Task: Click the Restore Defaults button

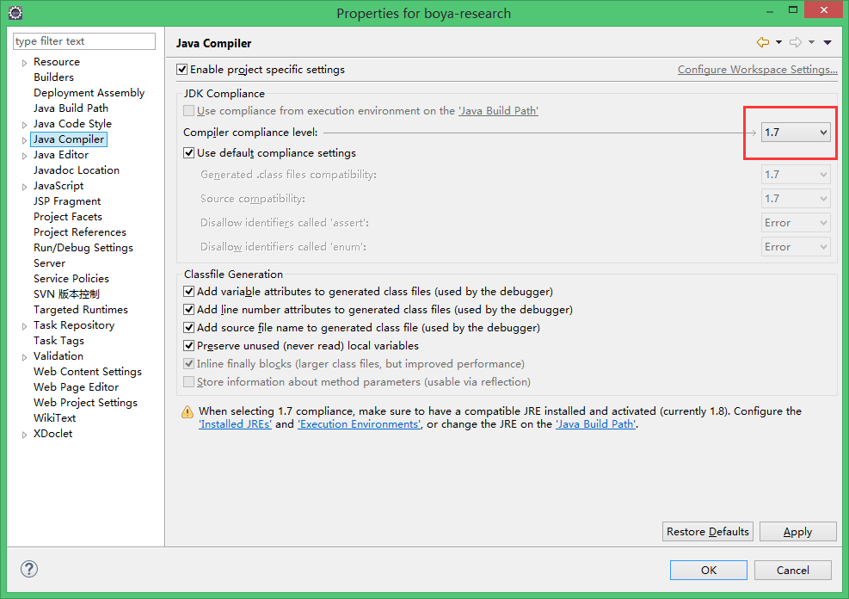Action: [x=707, y=531]
